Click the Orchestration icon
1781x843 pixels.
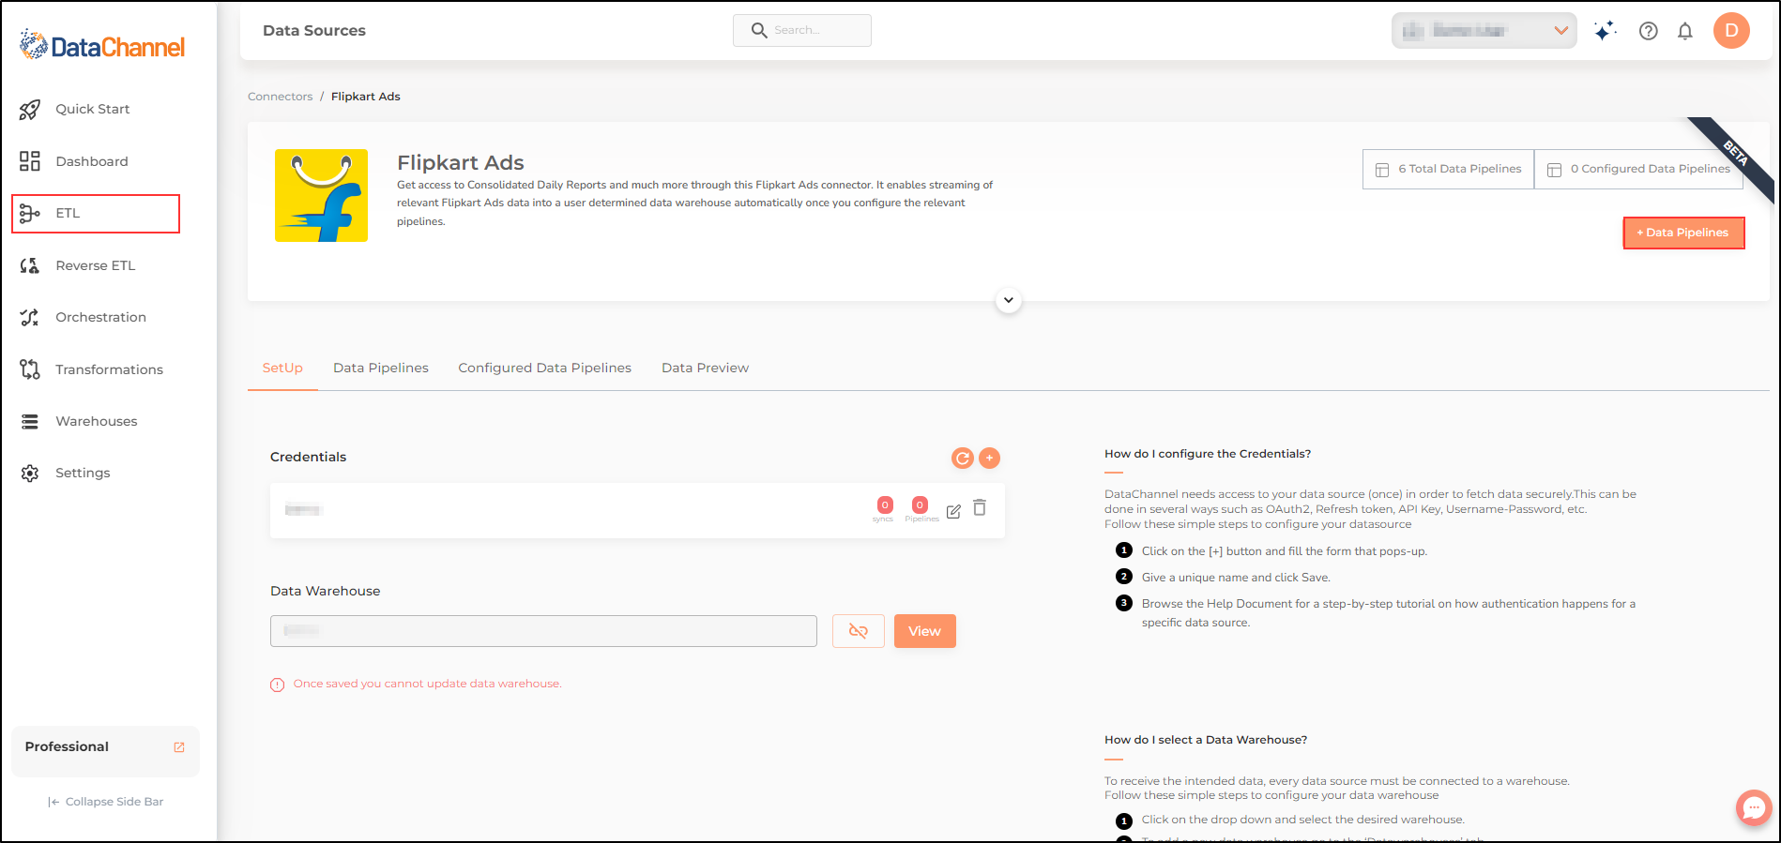click(30, 317)
